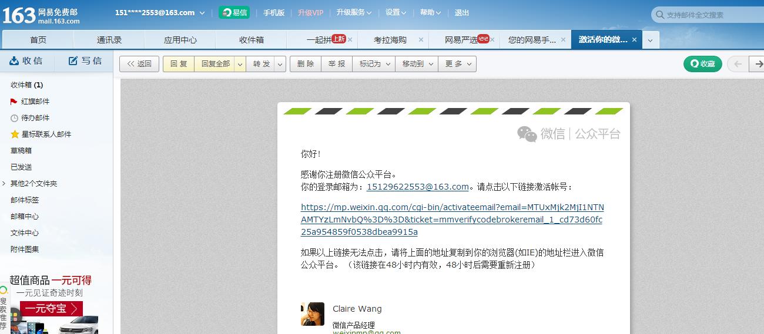Click the search magnifier icon
The width and height of the screenshot is (764, 334).
click(x=659, y=15)
